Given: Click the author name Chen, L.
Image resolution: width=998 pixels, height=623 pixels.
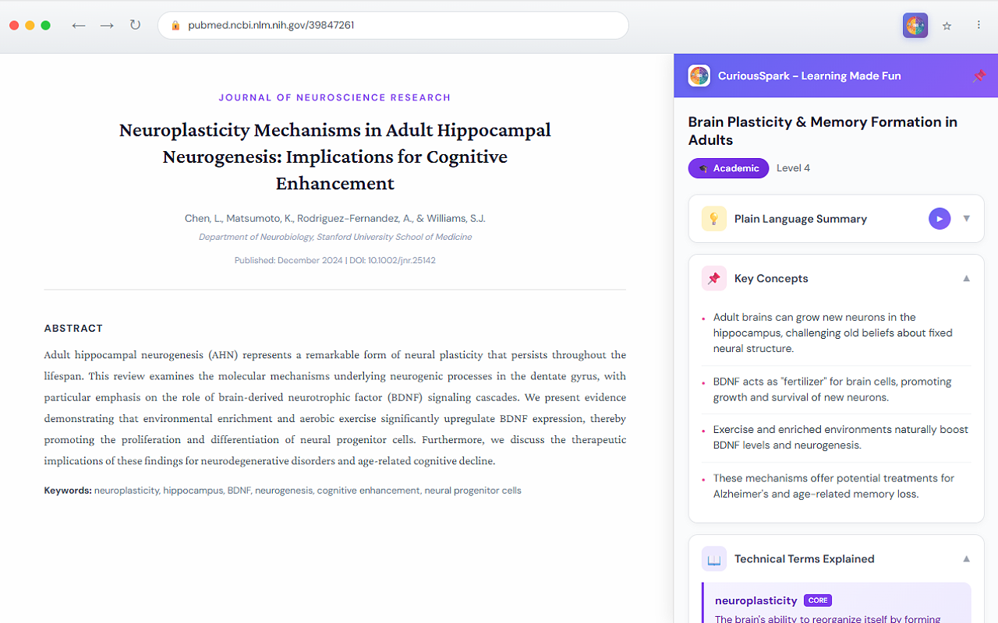Looking at the screenshot, I should pos(204,218).
